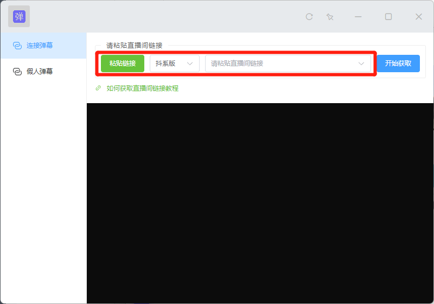Expand the chevron next to 抖系版
This screenshot has height=304, width=434.
point(190,64)
